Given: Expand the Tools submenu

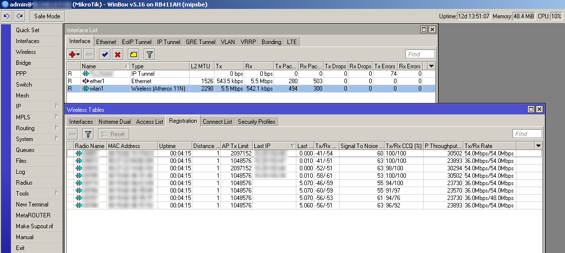Looking at the screenshot, I should tap(56, 193).
